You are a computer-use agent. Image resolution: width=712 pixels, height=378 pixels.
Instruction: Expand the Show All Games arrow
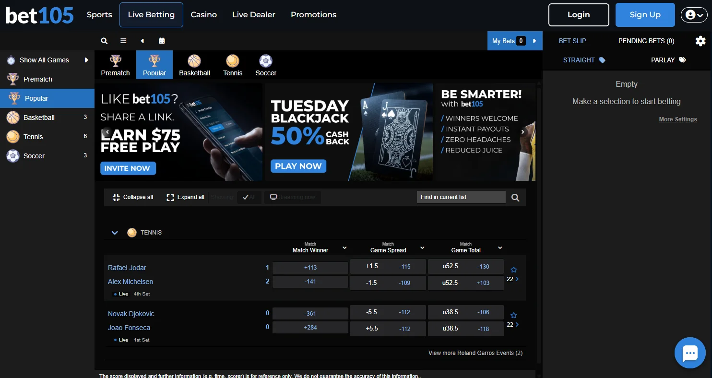point(86,60)
